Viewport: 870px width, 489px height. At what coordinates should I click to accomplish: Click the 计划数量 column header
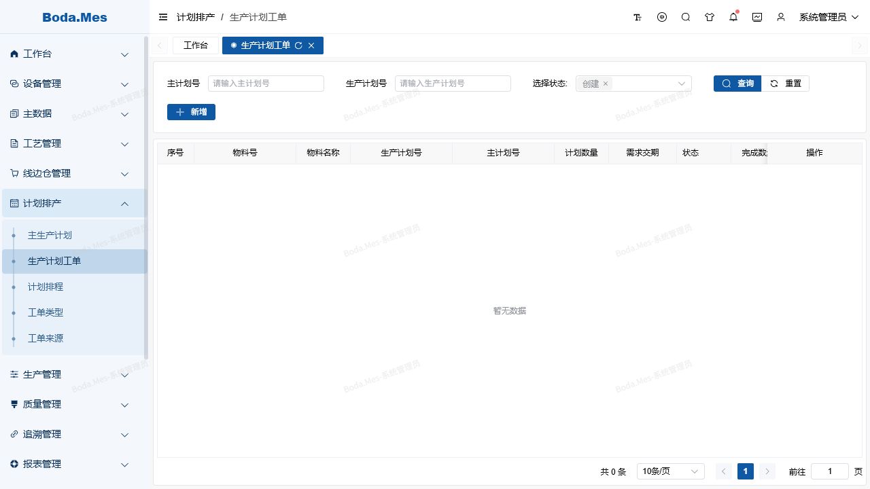tap(581, 153)
